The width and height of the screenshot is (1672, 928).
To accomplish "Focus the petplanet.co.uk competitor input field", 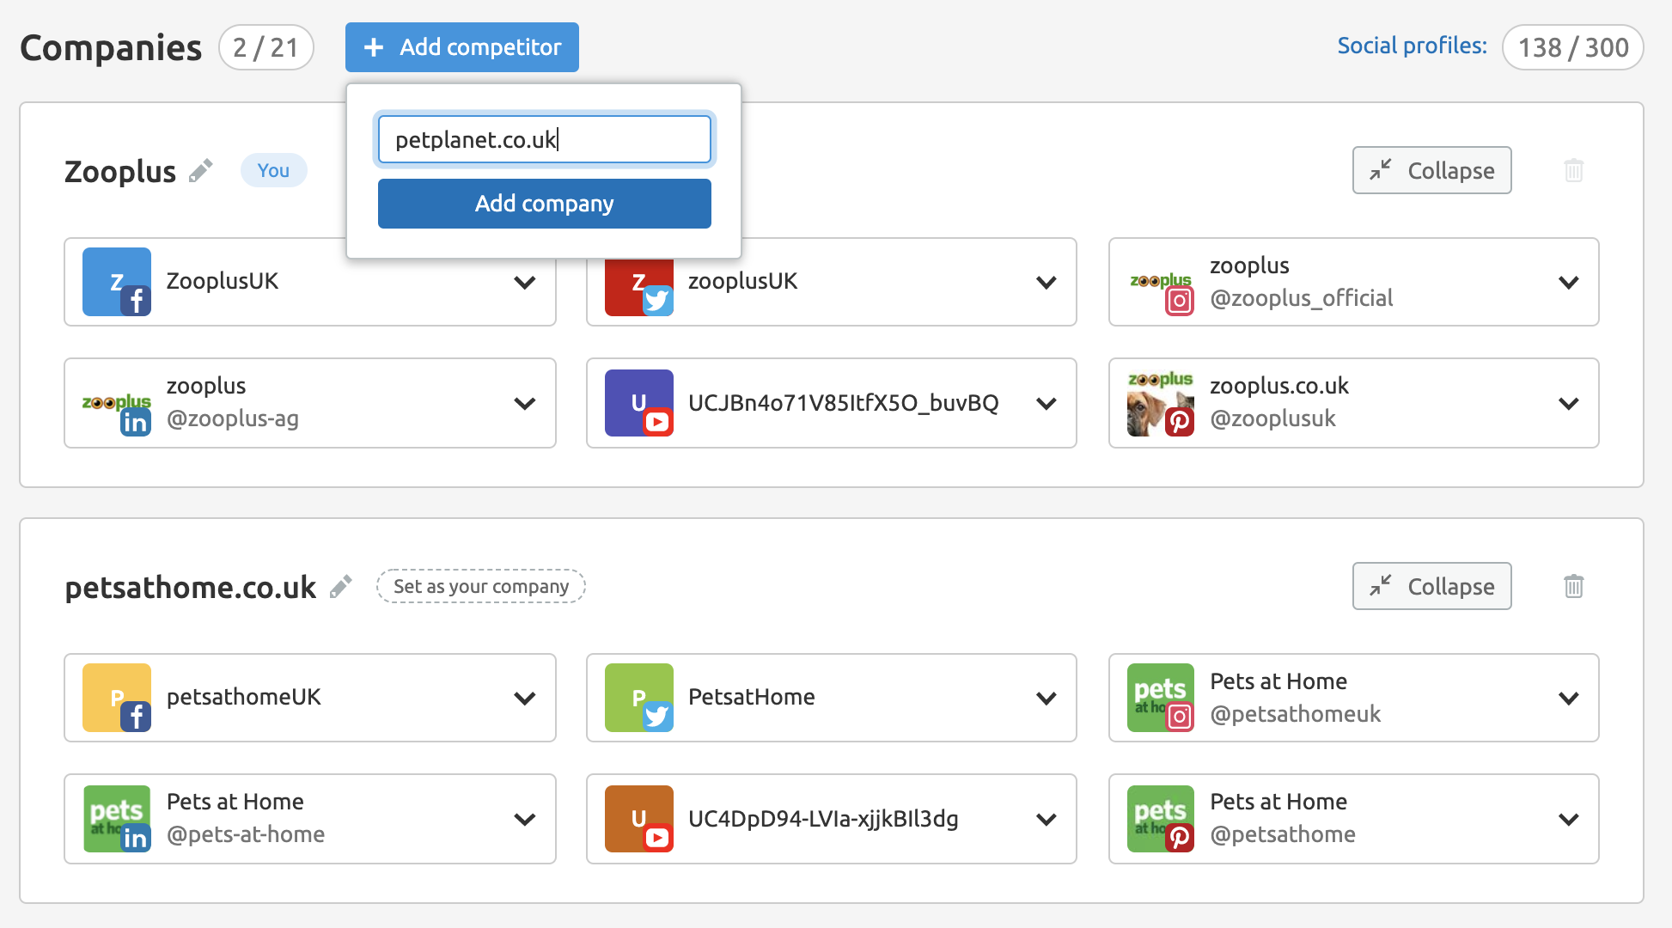I will (545, 139).
